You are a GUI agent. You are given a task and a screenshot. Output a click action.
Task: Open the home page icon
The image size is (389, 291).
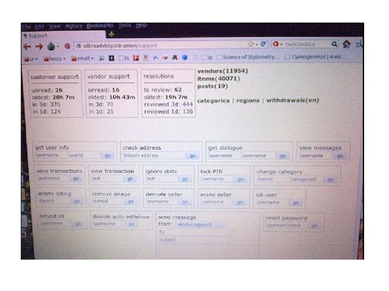(x=346, y=44)
